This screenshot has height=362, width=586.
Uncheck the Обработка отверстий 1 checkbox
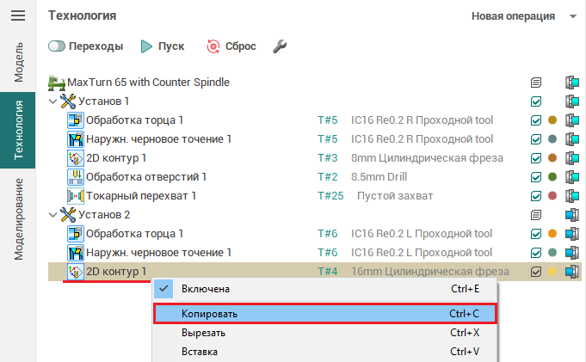(x=536, y=177)
